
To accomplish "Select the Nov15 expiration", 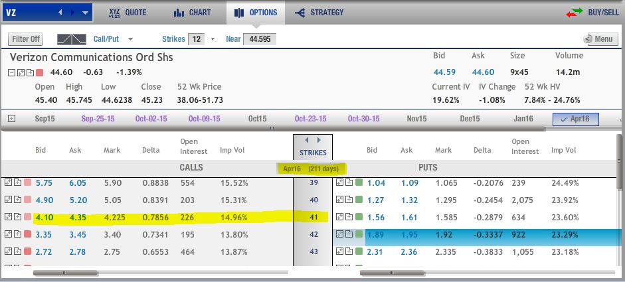I will point(417,119).
